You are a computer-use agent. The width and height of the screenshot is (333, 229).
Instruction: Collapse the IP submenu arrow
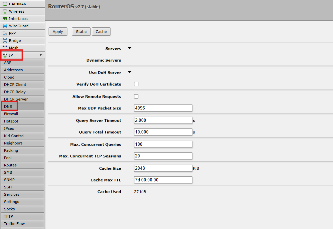pyautogui.click(x=41, y=55)
